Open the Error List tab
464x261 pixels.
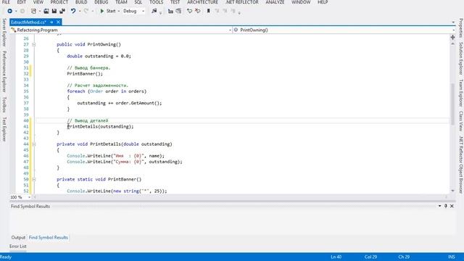click(x=17, y=246)
